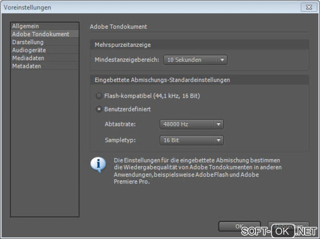Screen dimensions: 320x239
Task: Select Adobe Tondokument in the sidebar list
Action: point(45,34)
